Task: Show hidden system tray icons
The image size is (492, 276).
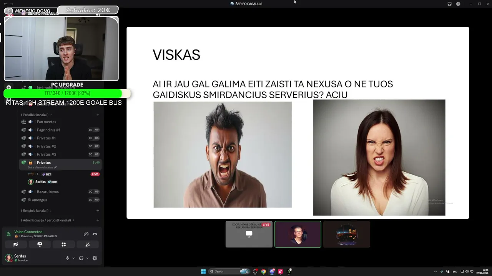Action: tap(435, 271)
